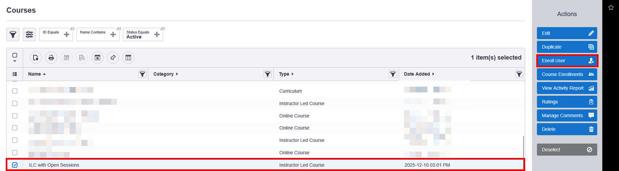This screenshot has width=619, height=171.
Task: Click the Deselect button
Action: pyautogui.click(x=567, y=150)
